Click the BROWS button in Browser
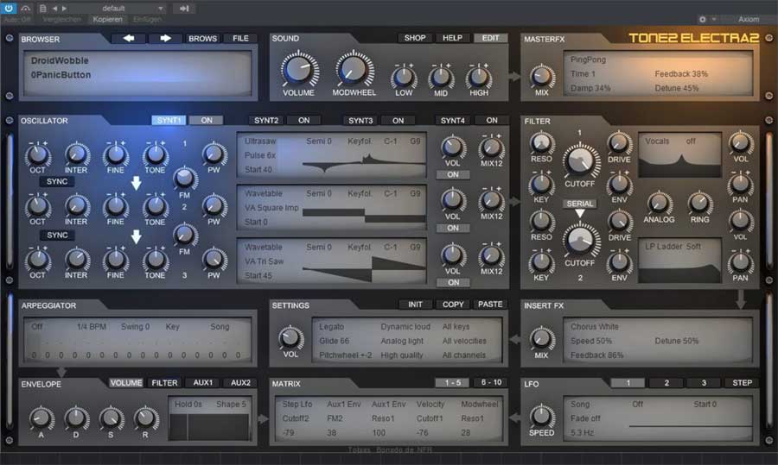Screen dimensions: 778x465 (202, 38)
